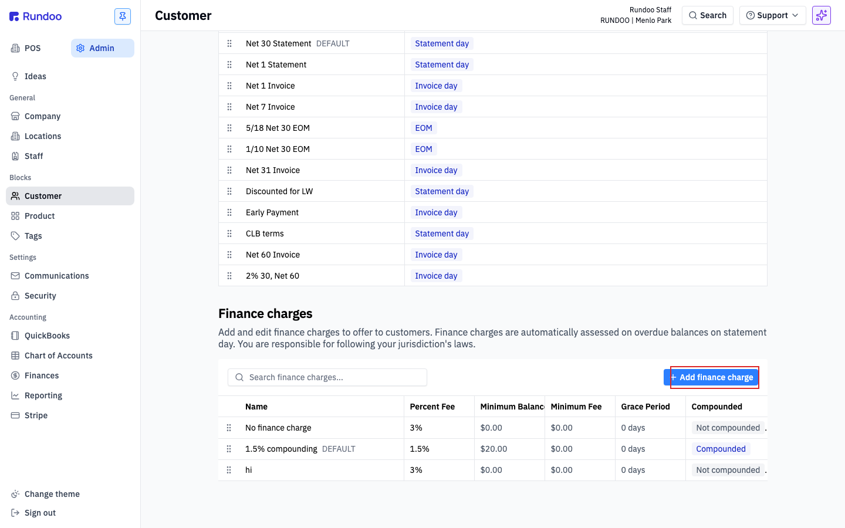845x528 pixels.
Task: Click the drag handle for 5/18 Net 30 EOM
Action: 229,128
